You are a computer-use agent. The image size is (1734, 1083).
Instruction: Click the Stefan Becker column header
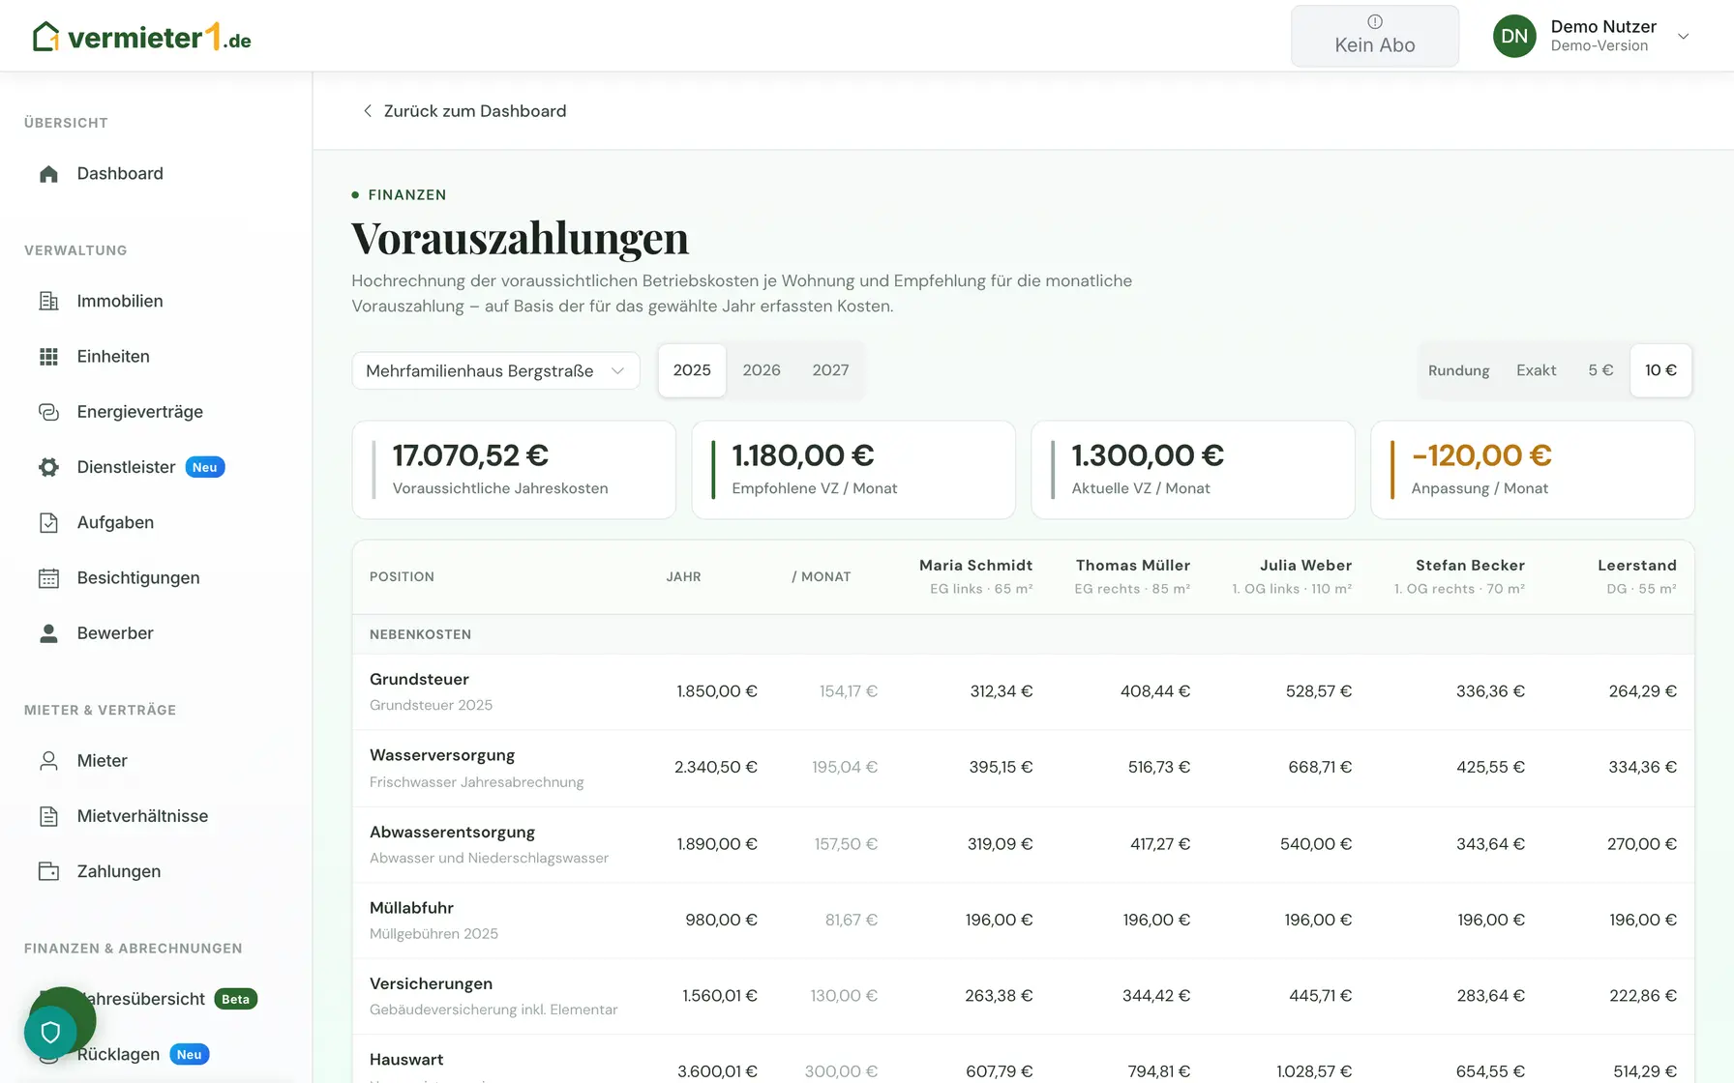(1459, 576)
